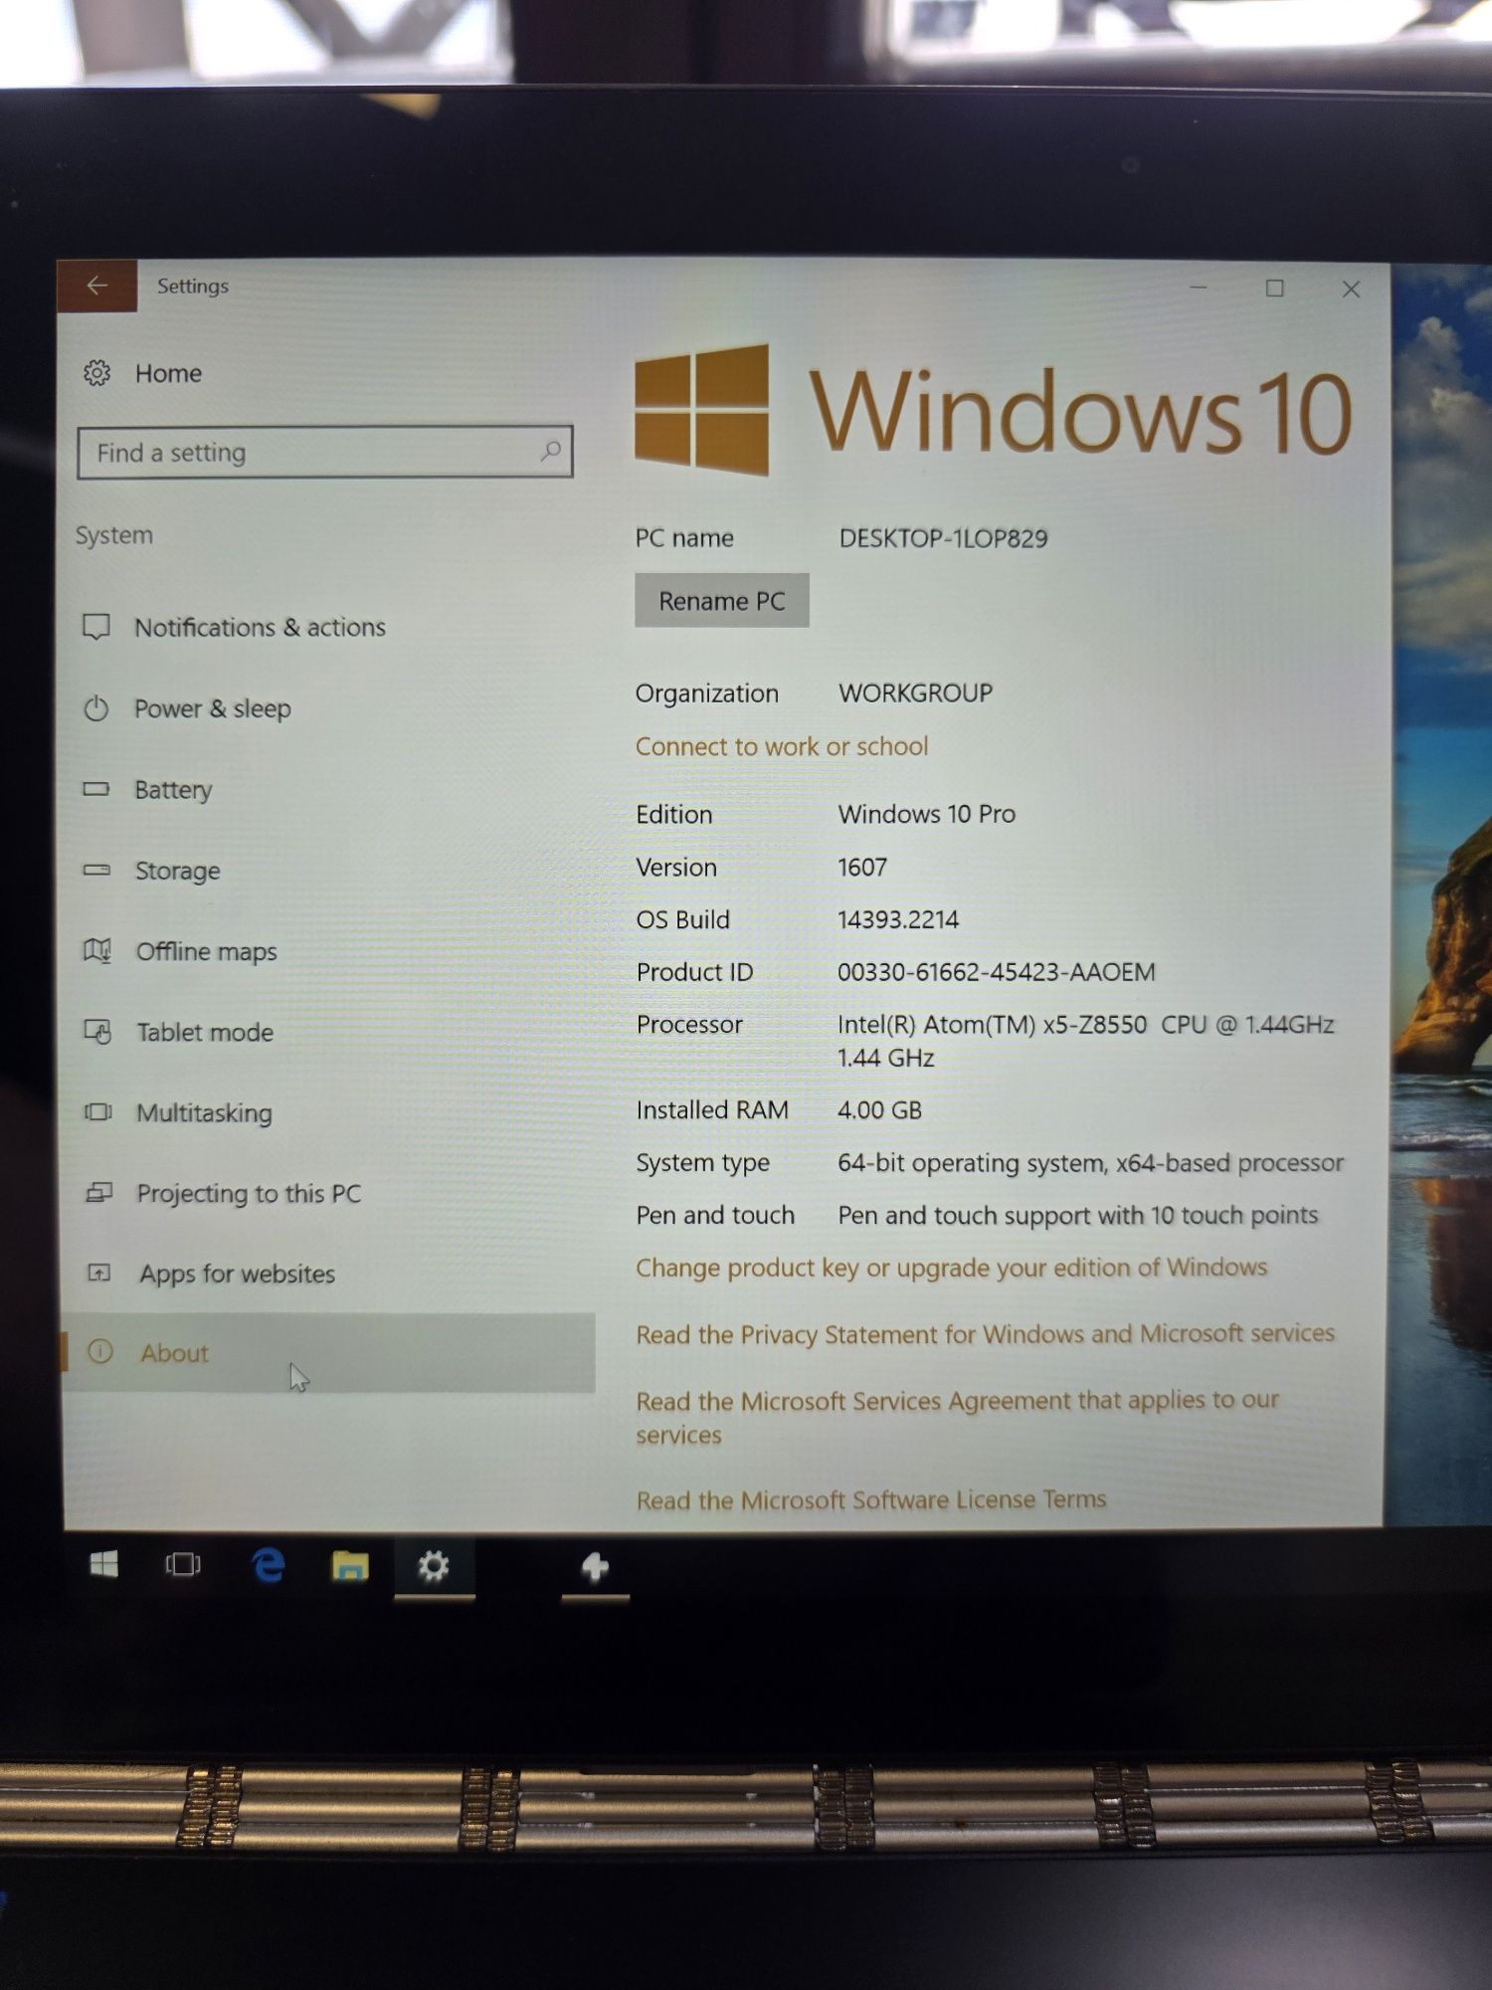Click Installed RAM value 4.00 GB

tap(880, 1109)
